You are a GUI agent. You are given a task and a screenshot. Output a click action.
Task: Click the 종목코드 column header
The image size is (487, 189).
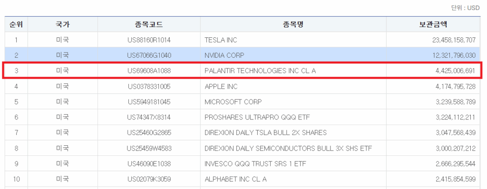(149, 25)
